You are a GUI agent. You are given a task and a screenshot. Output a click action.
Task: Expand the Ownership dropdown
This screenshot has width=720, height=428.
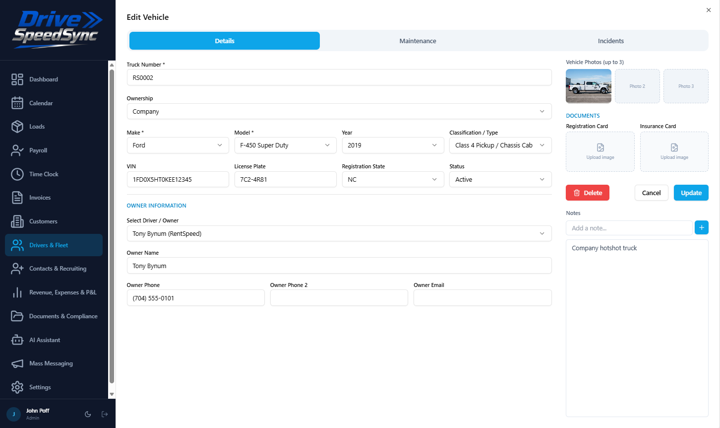coord(339,111)
